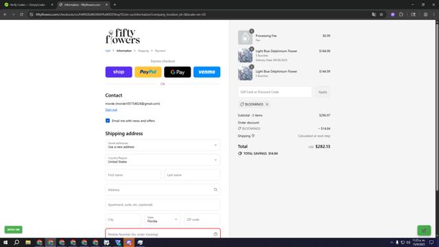Click the Delphinium thumbnail without a delivery date
This screenshot has height=247, width=439.
245,73
